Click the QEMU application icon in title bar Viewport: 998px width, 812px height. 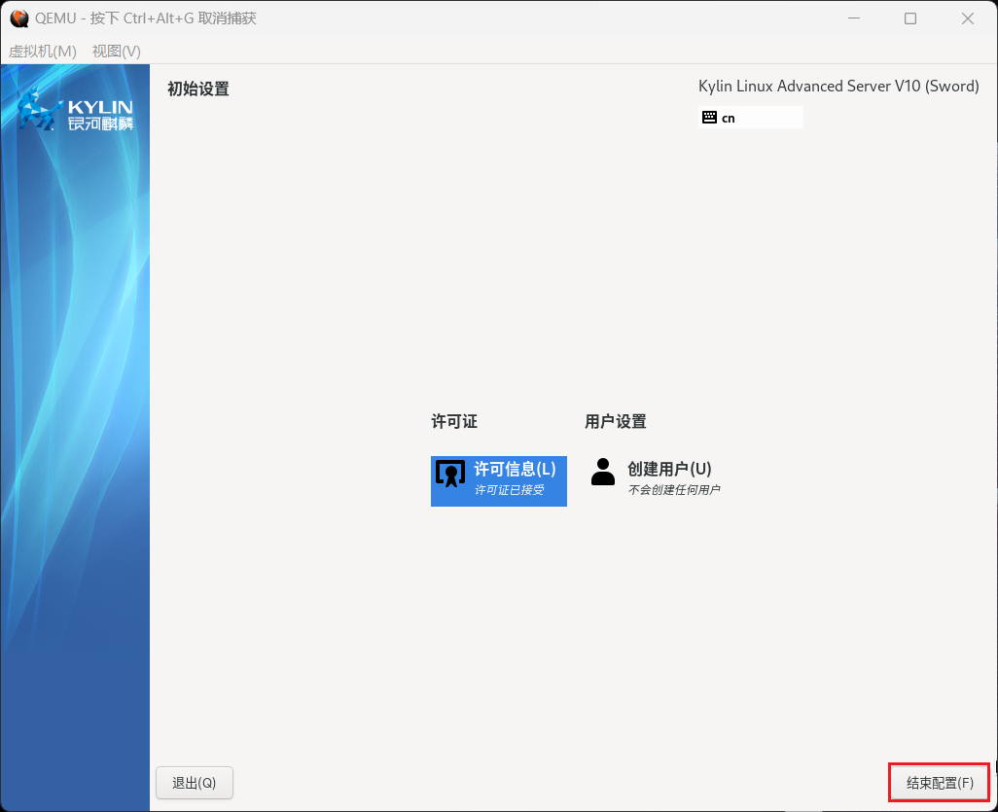coord(19,18)
